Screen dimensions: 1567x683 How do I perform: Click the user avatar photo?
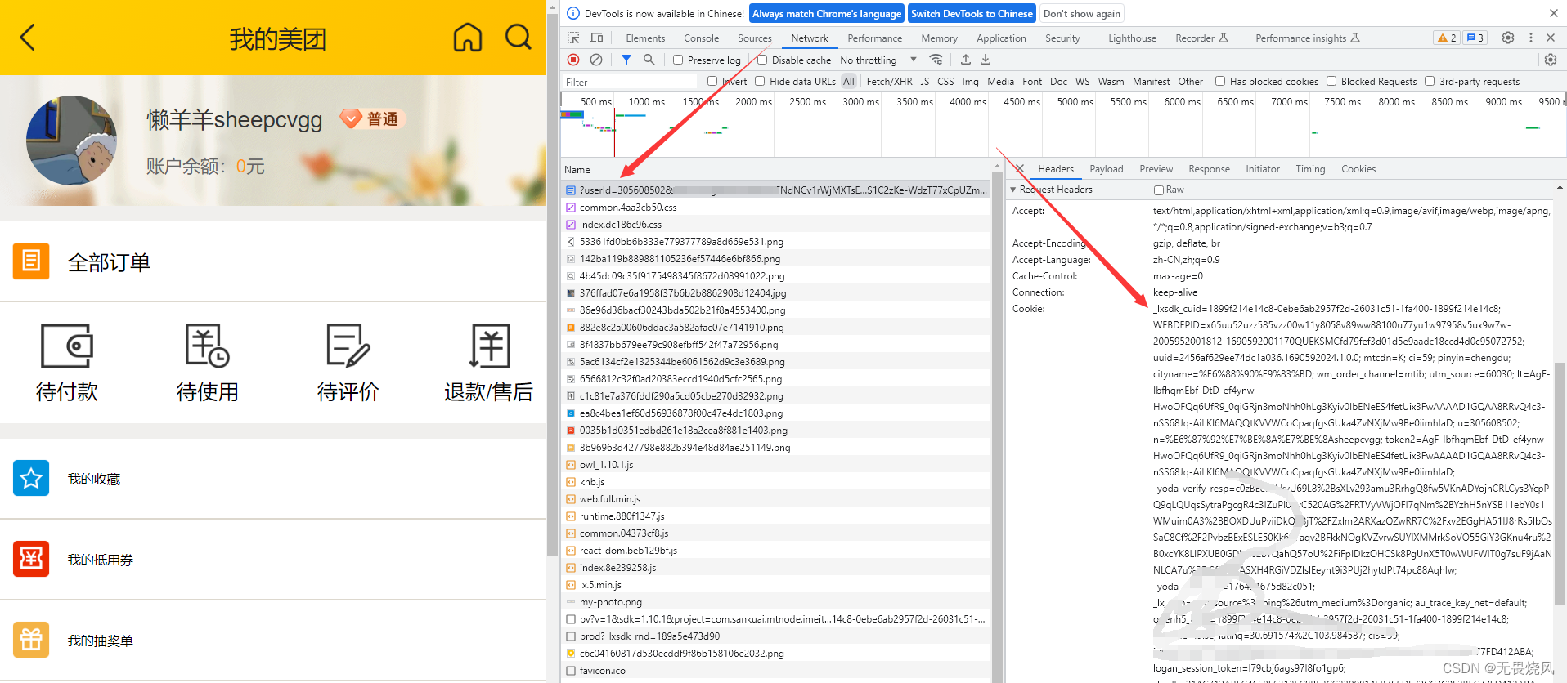(71, 141)
